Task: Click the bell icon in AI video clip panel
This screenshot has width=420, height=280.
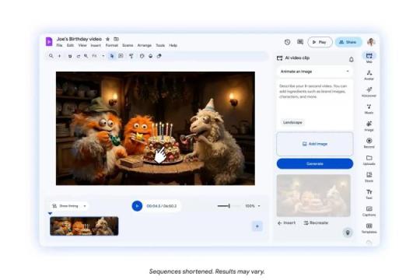Action: pyautogui.click(x=352, y=59)
